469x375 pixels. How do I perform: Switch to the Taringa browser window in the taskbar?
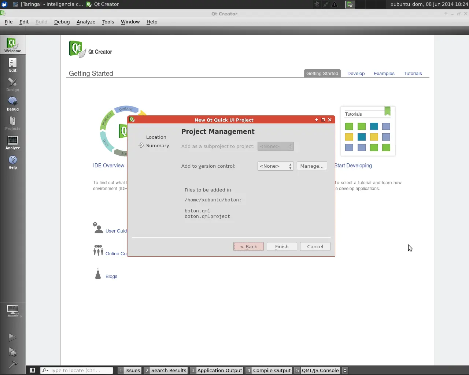pyautogui.click(x=48, y=4)
